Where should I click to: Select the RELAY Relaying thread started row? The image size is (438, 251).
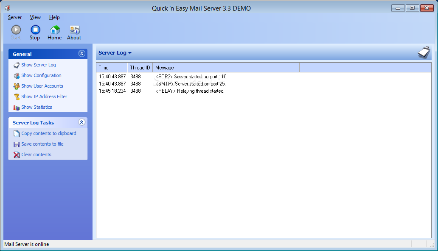pos(264,91)
